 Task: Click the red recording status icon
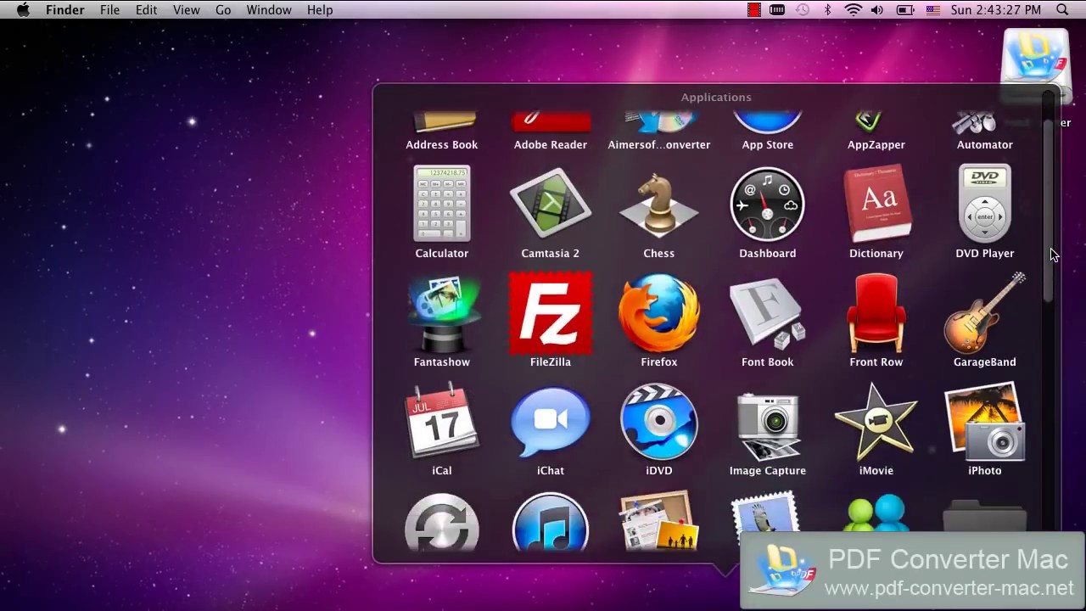click(753, 10)
